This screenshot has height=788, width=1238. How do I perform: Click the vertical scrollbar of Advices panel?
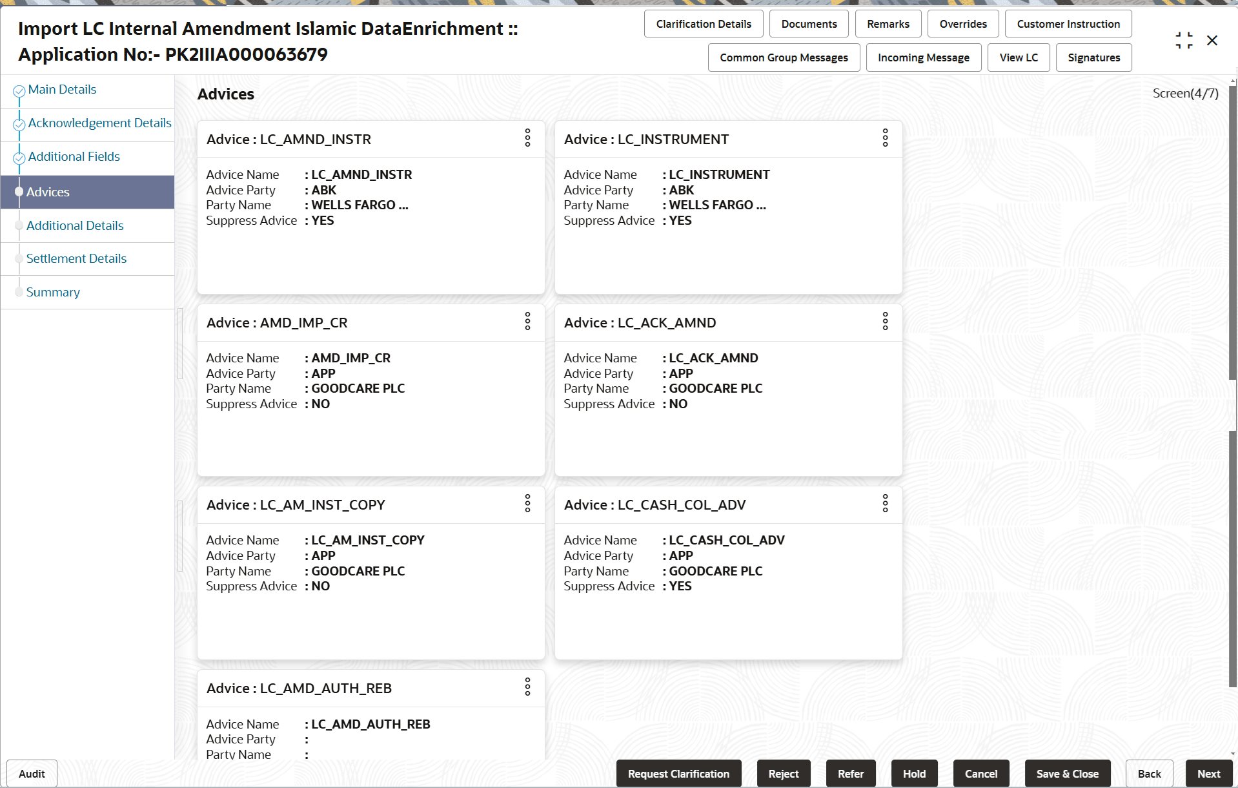1233,386
